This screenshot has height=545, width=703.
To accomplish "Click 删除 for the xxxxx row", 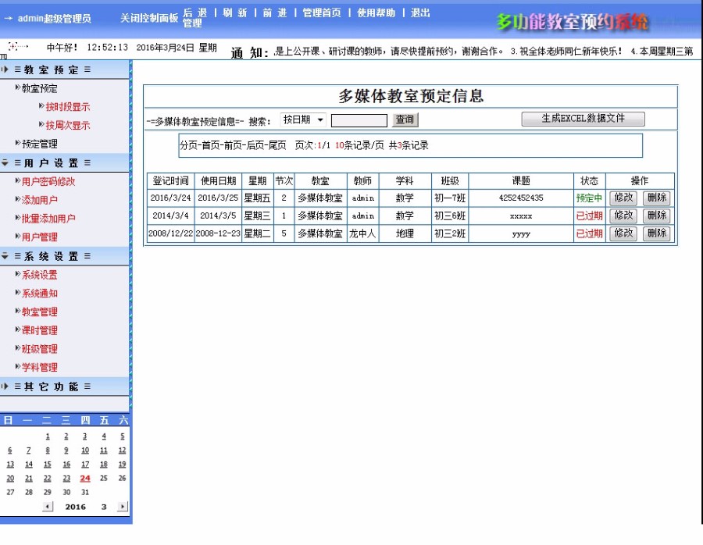I will tap(656, 216).
